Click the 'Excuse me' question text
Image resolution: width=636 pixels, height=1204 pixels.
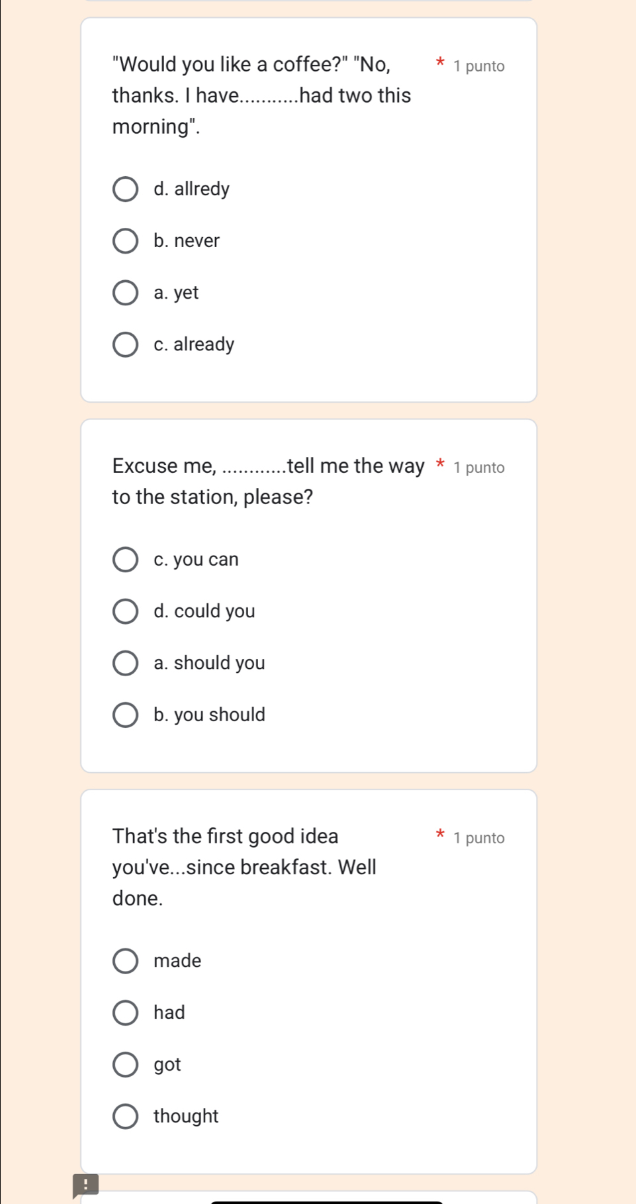coord(268,481)
